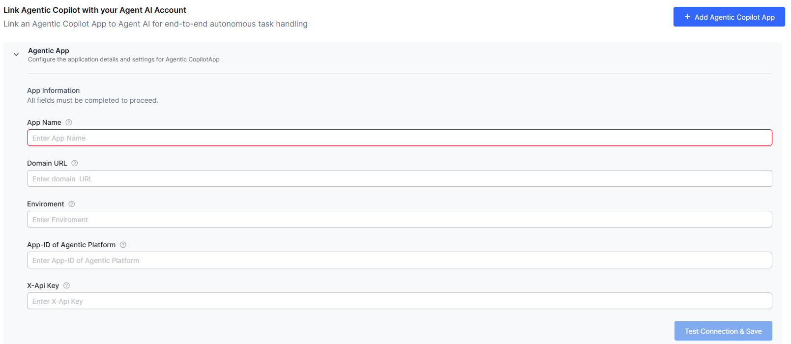Click the question mark icon beside X-Api Key

click(67, 286)
